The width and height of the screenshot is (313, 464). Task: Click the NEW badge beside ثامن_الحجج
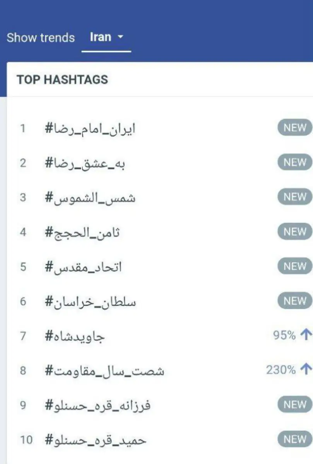click(294, 232)
